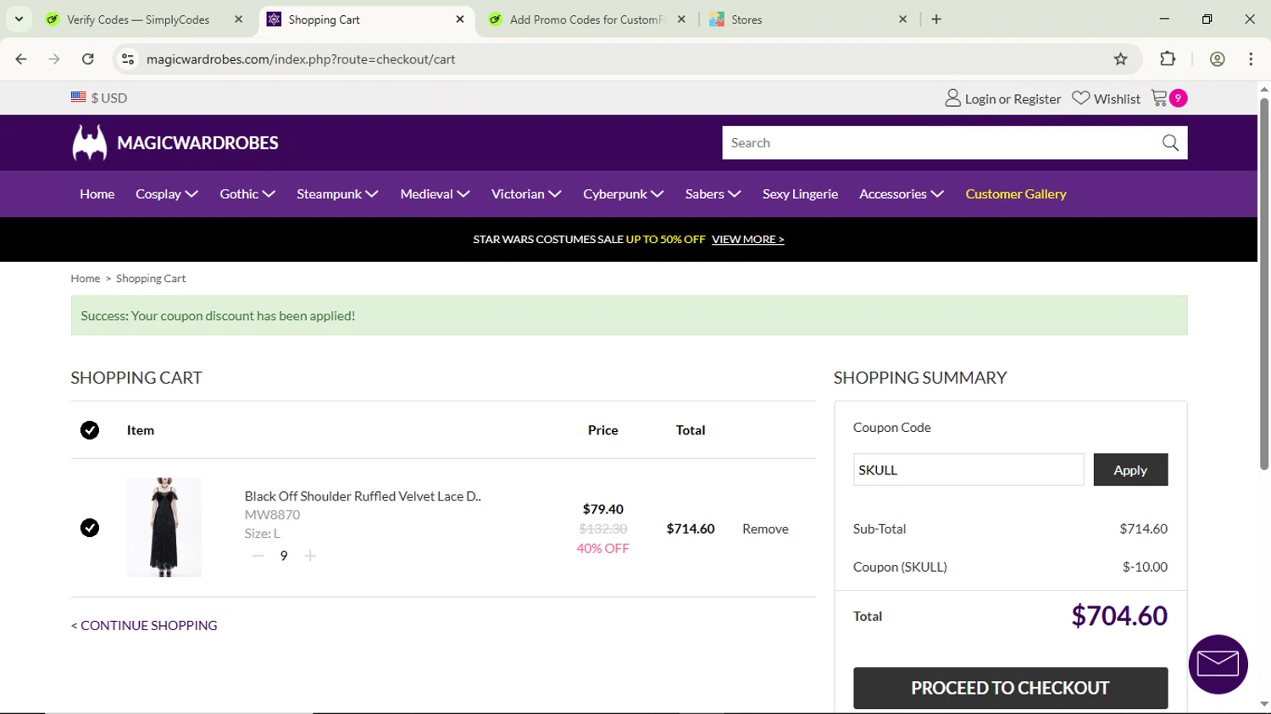Click Home in the breadcrumb
Image resolution: width=1271 pixels, height=714 pixels.
(86, 279)
